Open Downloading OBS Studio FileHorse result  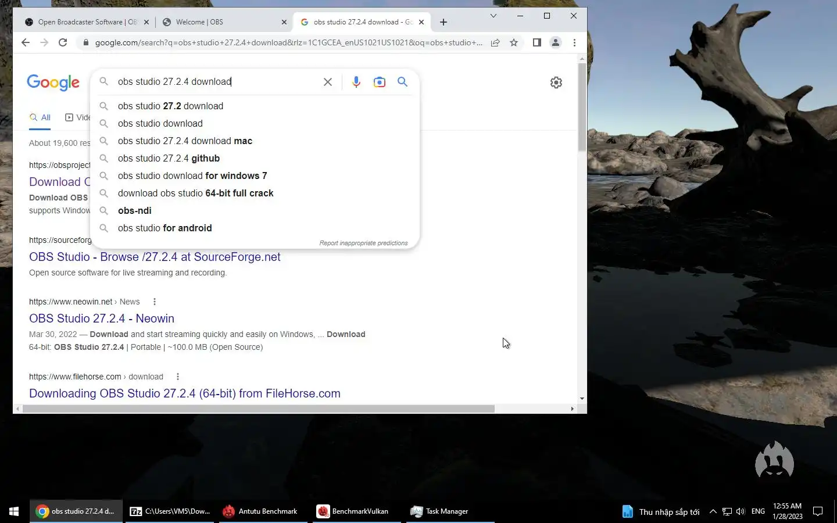coord(185,393)
